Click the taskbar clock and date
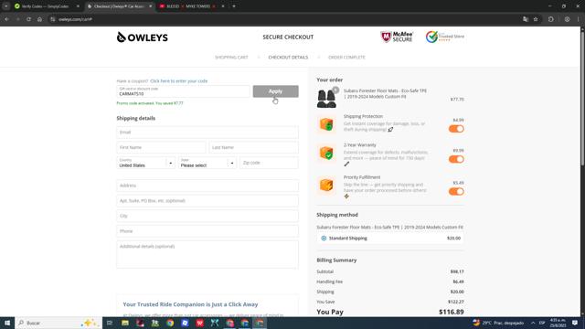 click(x=558, y=323)
